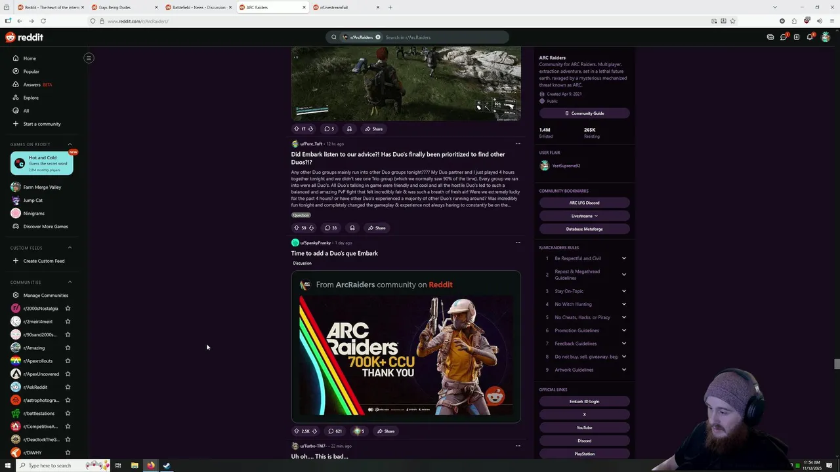Open post 'Time to add a Duo's que Embark'
The image size is (840, 472).
pos(335,253)
